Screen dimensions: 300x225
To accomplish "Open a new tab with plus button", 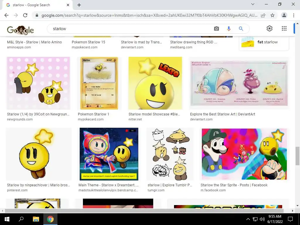I will [79, 5].
